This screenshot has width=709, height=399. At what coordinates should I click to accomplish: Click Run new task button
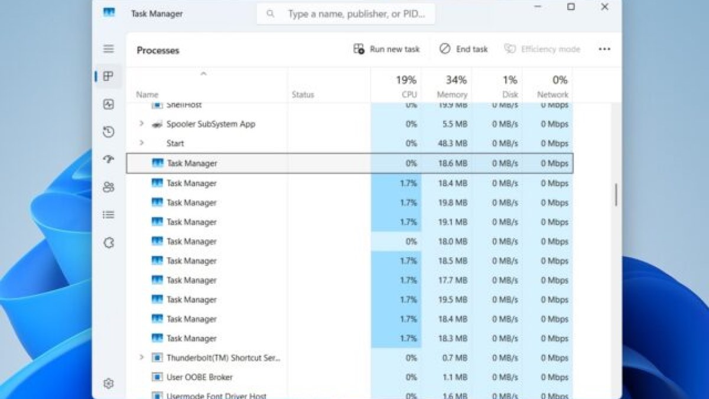[386, 49]
